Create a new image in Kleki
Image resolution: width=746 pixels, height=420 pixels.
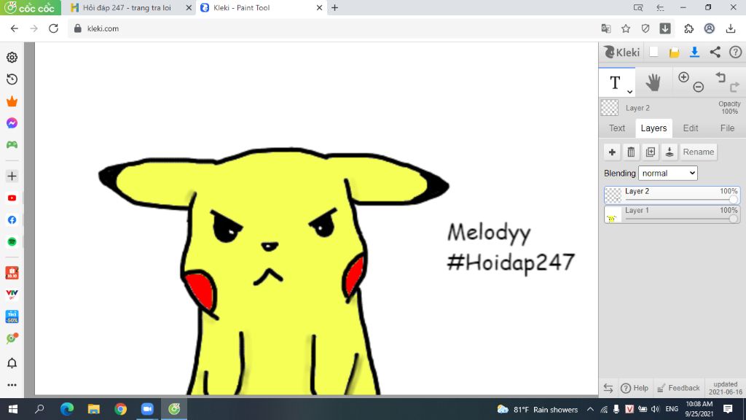[653, 52]
